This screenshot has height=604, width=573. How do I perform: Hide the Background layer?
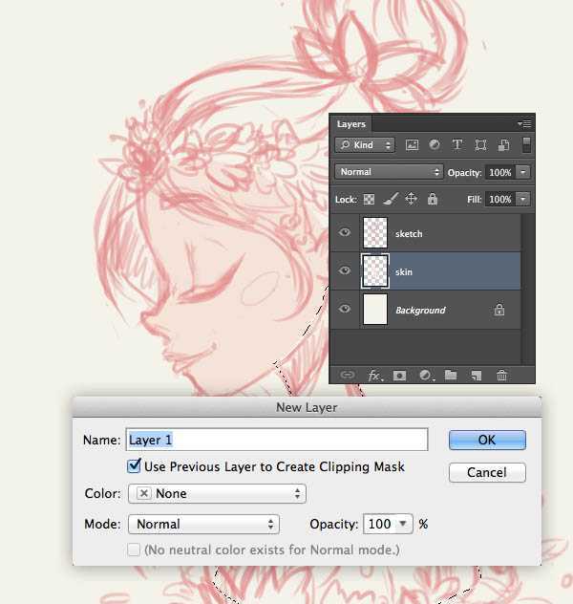(x=345, y=309)
